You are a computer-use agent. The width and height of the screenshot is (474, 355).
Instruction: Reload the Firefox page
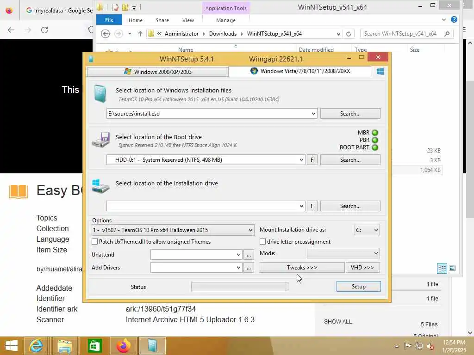pos(44,30)
